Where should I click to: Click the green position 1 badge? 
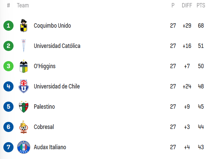8,26
